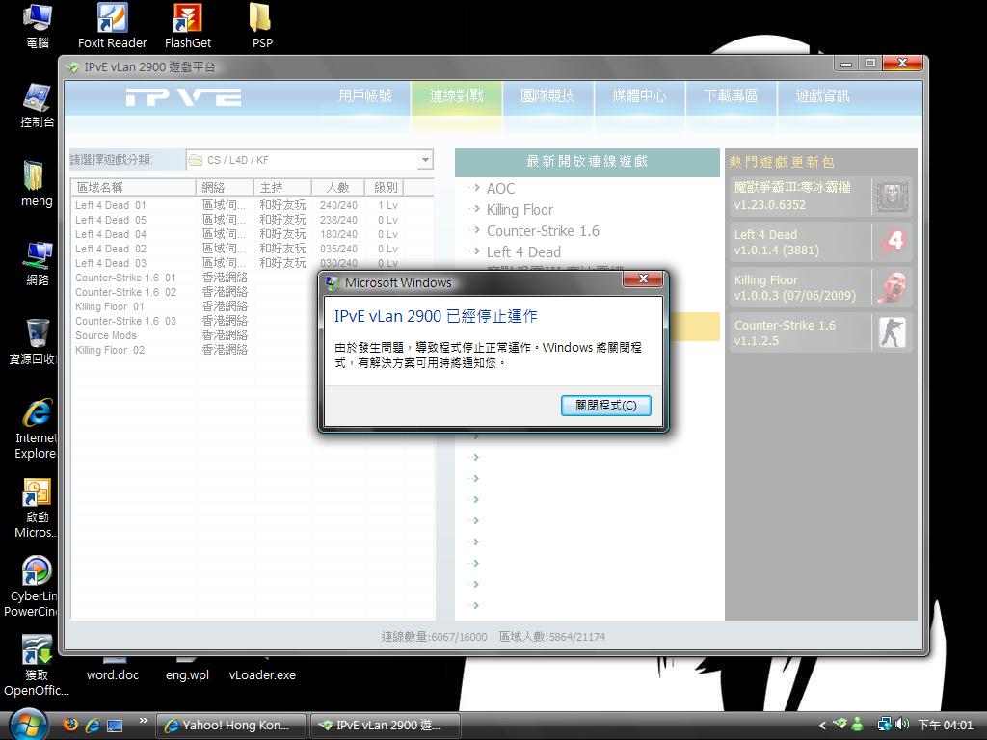Select the Left 4 Dead 02 room row
Viewport: 987px width, 740px height.
click(253, 249)
